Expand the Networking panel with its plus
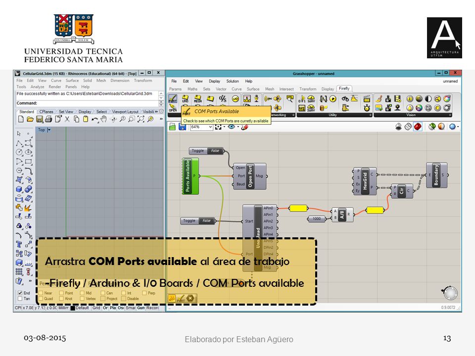 point(293,115)
